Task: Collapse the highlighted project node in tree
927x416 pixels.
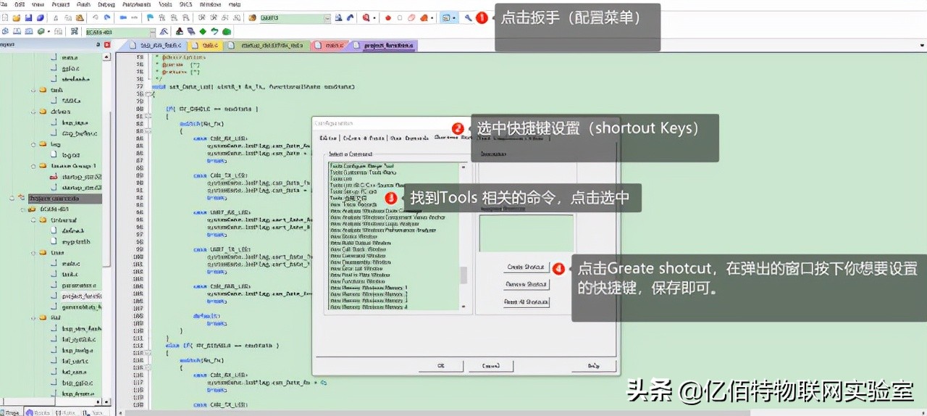Action: coord(12,198)
